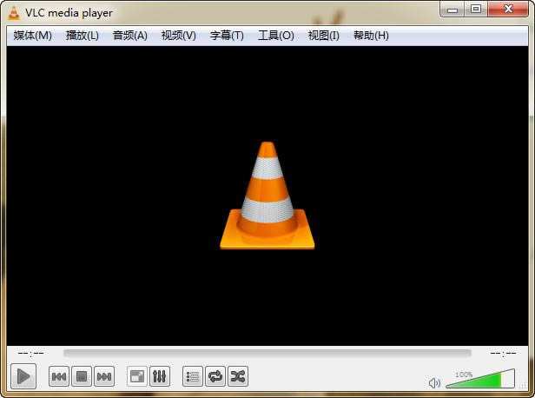Toggle remaining time label on right
535x398 pixels.
click(503, 353)
